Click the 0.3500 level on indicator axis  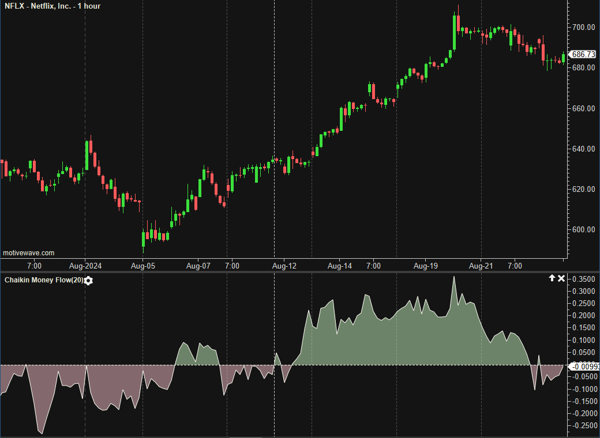point(583,280)
